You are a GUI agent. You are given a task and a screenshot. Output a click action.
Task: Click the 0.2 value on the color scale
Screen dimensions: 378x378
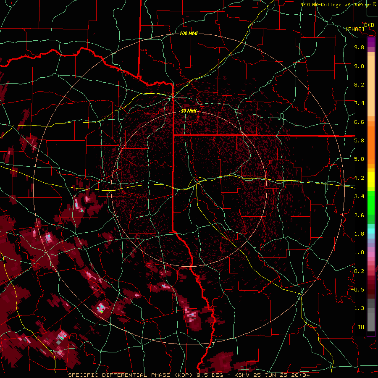click(359, 271)
